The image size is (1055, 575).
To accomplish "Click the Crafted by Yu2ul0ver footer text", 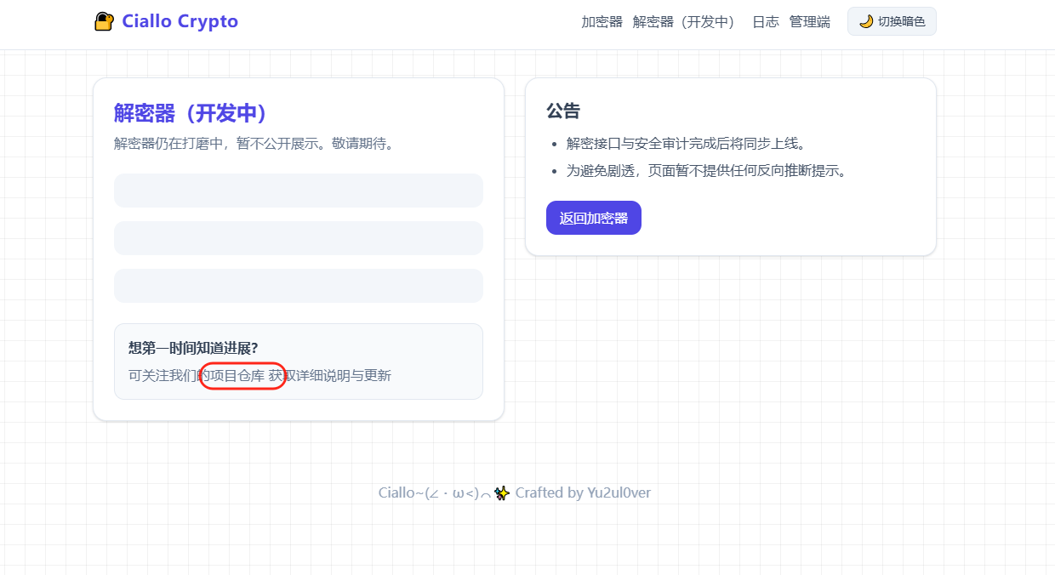I will [x=583, y=493].
